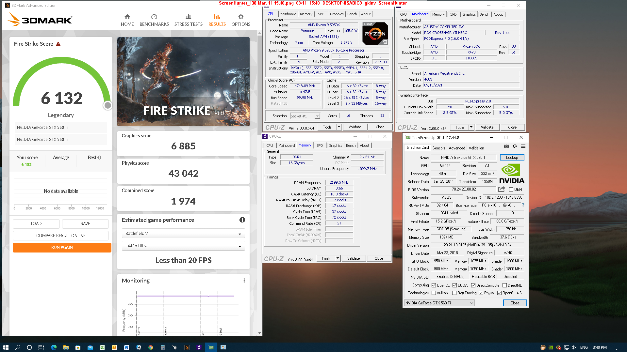
Task: Open Microsoft Edge from the taskbar
Action: [x=54, y=347]
